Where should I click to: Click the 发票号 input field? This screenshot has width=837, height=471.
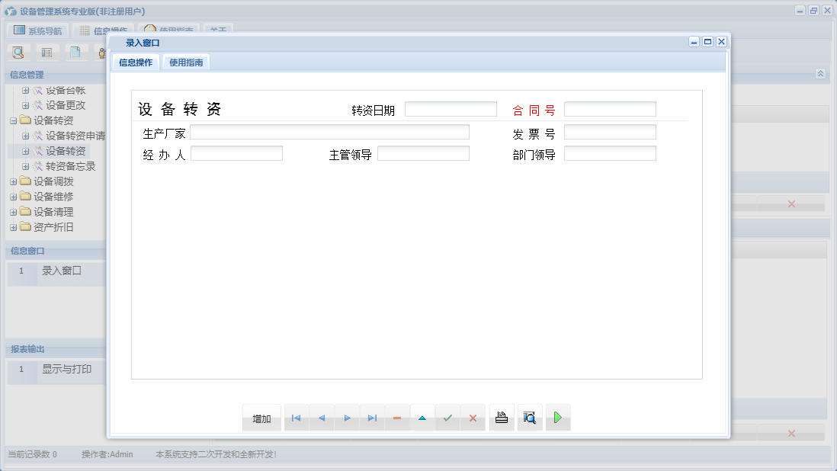pos(610,133)
